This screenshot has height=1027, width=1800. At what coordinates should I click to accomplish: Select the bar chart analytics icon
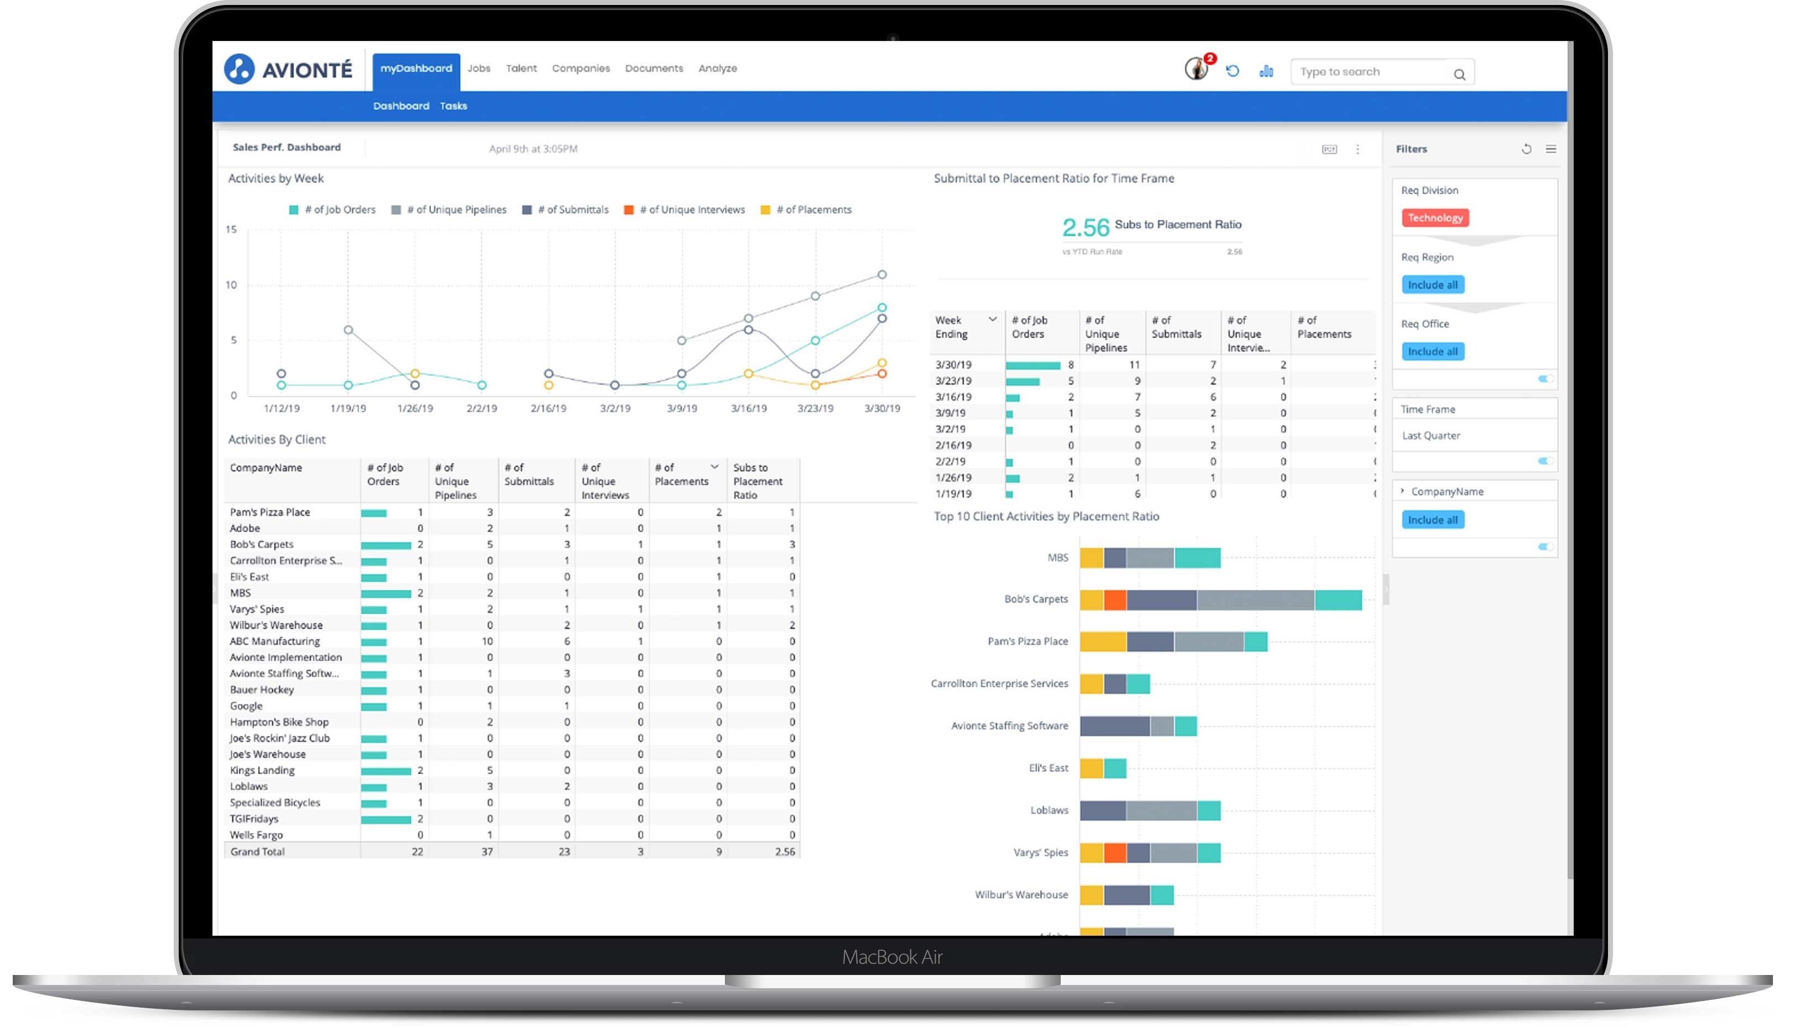(1265, 71)
